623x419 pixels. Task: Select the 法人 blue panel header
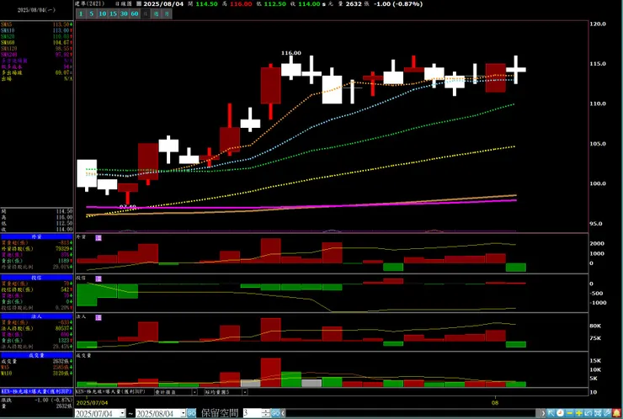tap(36, 316)
